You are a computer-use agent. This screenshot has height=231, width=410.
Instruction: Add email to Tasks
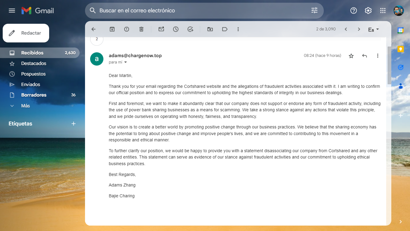click(190, 29)
